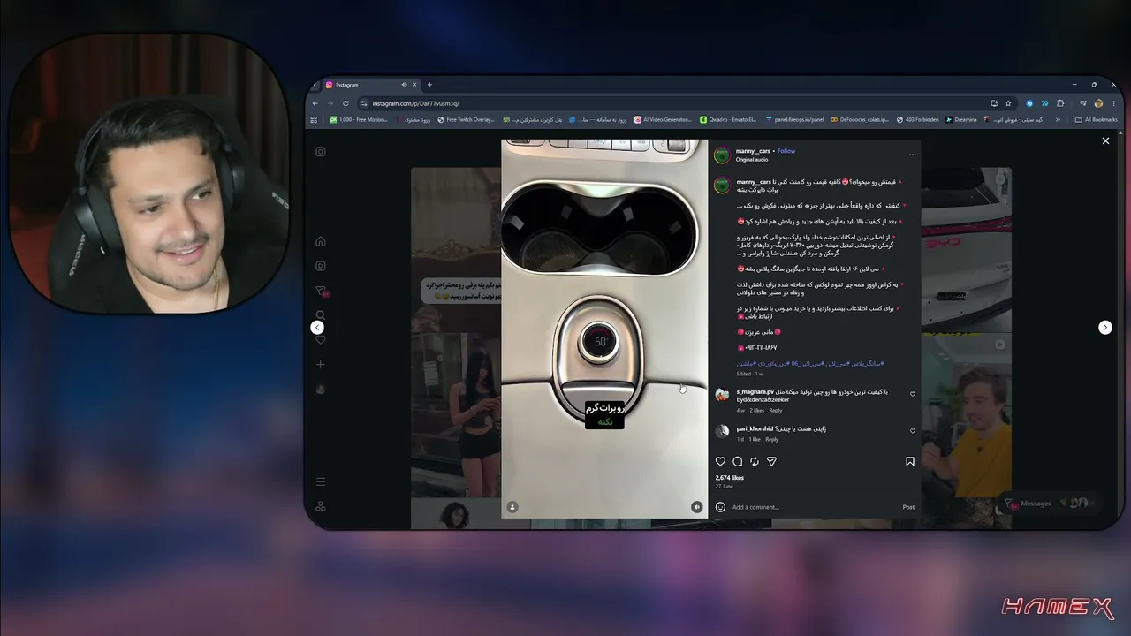
Task: Open the Chrome apps grid shortcut
Action: pos(314,119)
